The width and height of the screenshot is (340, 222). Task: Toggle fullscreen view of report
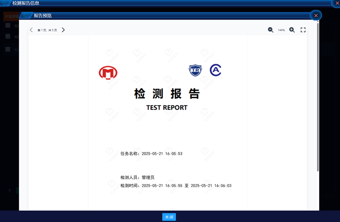click(303, 30)
